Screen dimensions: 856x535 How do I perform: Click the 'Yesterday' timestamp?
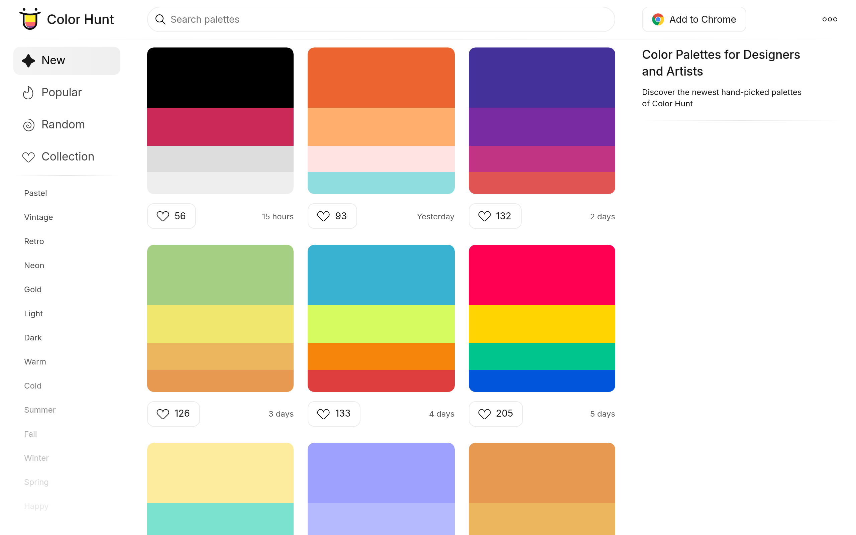tap(435, 217)
